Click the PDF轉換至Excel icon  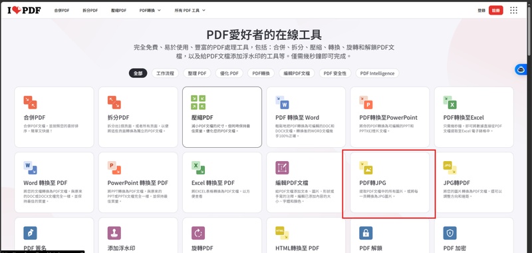(x=450, y=103)
